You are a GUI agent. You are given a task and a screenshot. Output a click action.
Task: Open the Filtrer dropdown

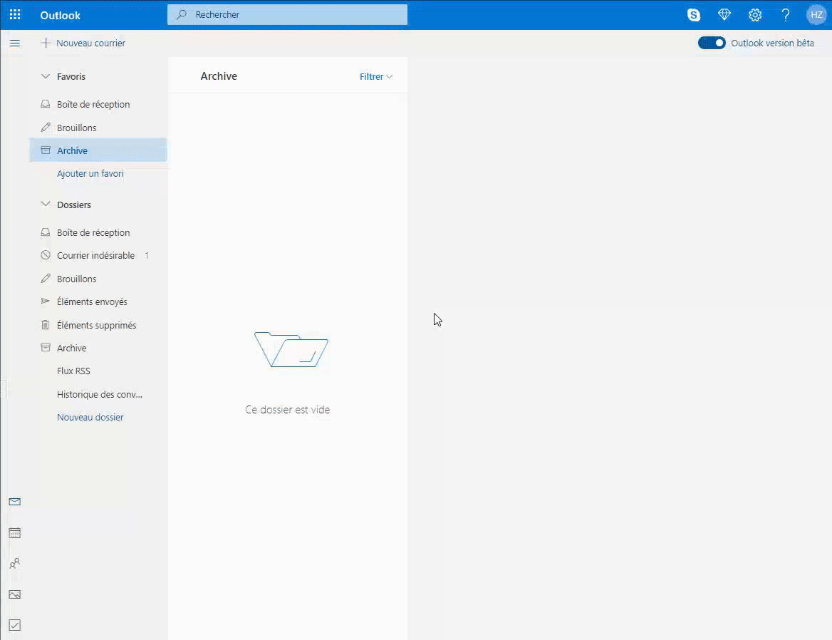click(375, 77)
